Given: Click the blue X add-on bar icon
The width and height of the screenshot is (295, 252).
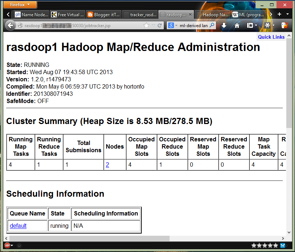Looking at the screenshot, I should pyautogui.click(x=283, y=245).
